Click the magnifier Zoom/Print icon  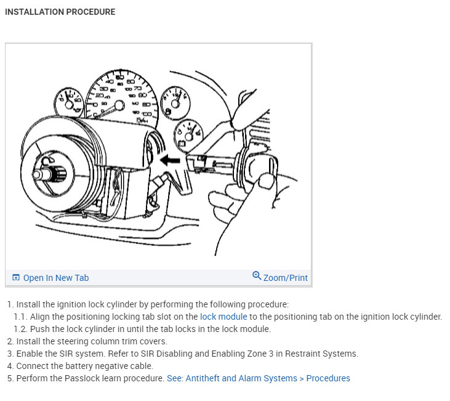(257, 276)
